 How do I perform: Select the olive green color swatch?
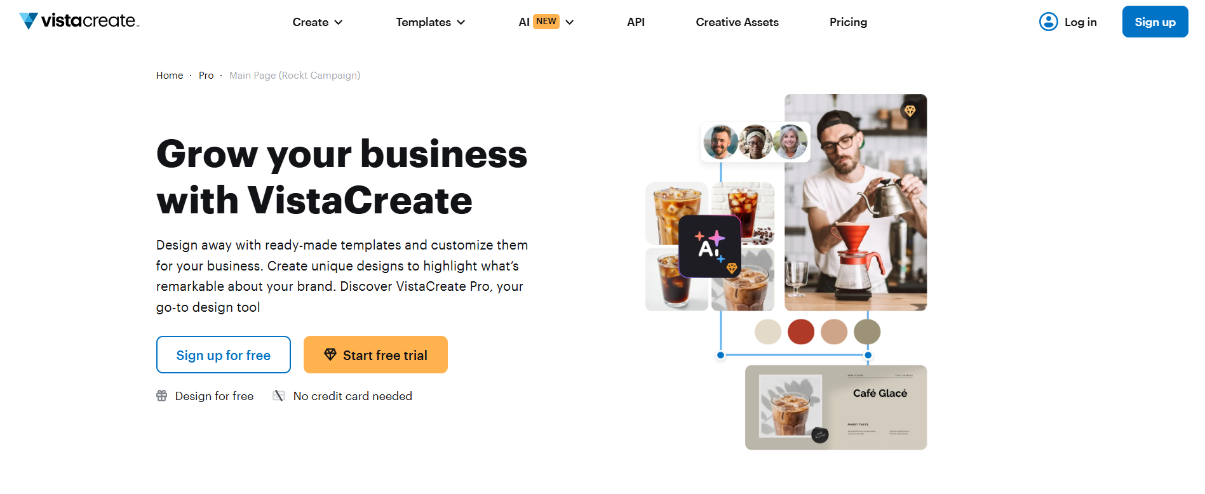click(867, 331)
